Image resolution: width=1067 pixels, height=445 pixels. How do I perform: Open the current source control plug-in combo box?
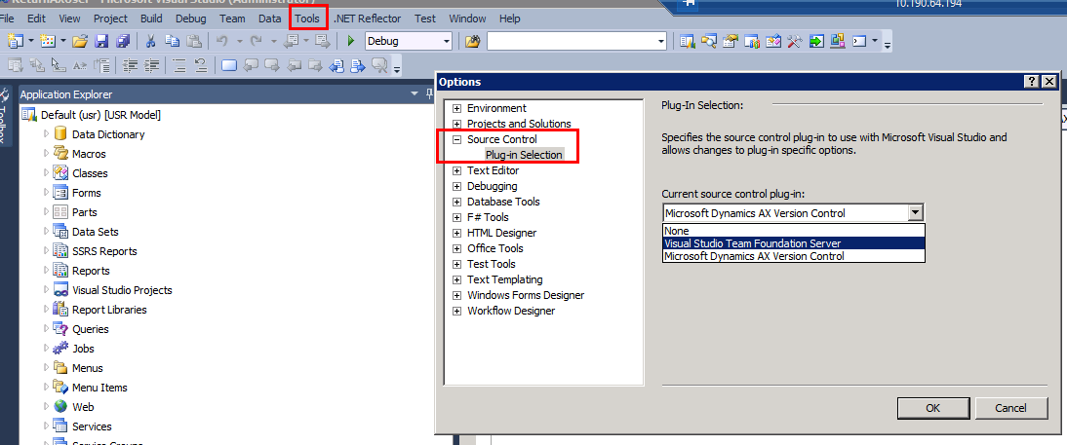tap(914, 213)
